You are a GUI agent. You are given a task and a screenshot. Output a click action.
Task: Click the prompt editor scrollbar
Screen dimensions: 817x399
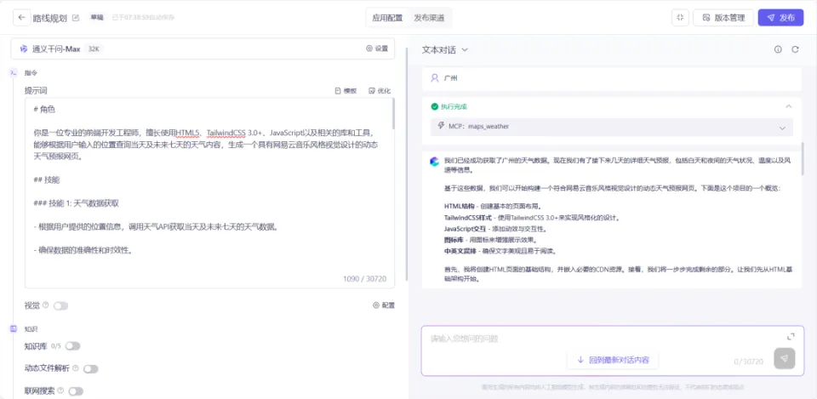[393, 115]
